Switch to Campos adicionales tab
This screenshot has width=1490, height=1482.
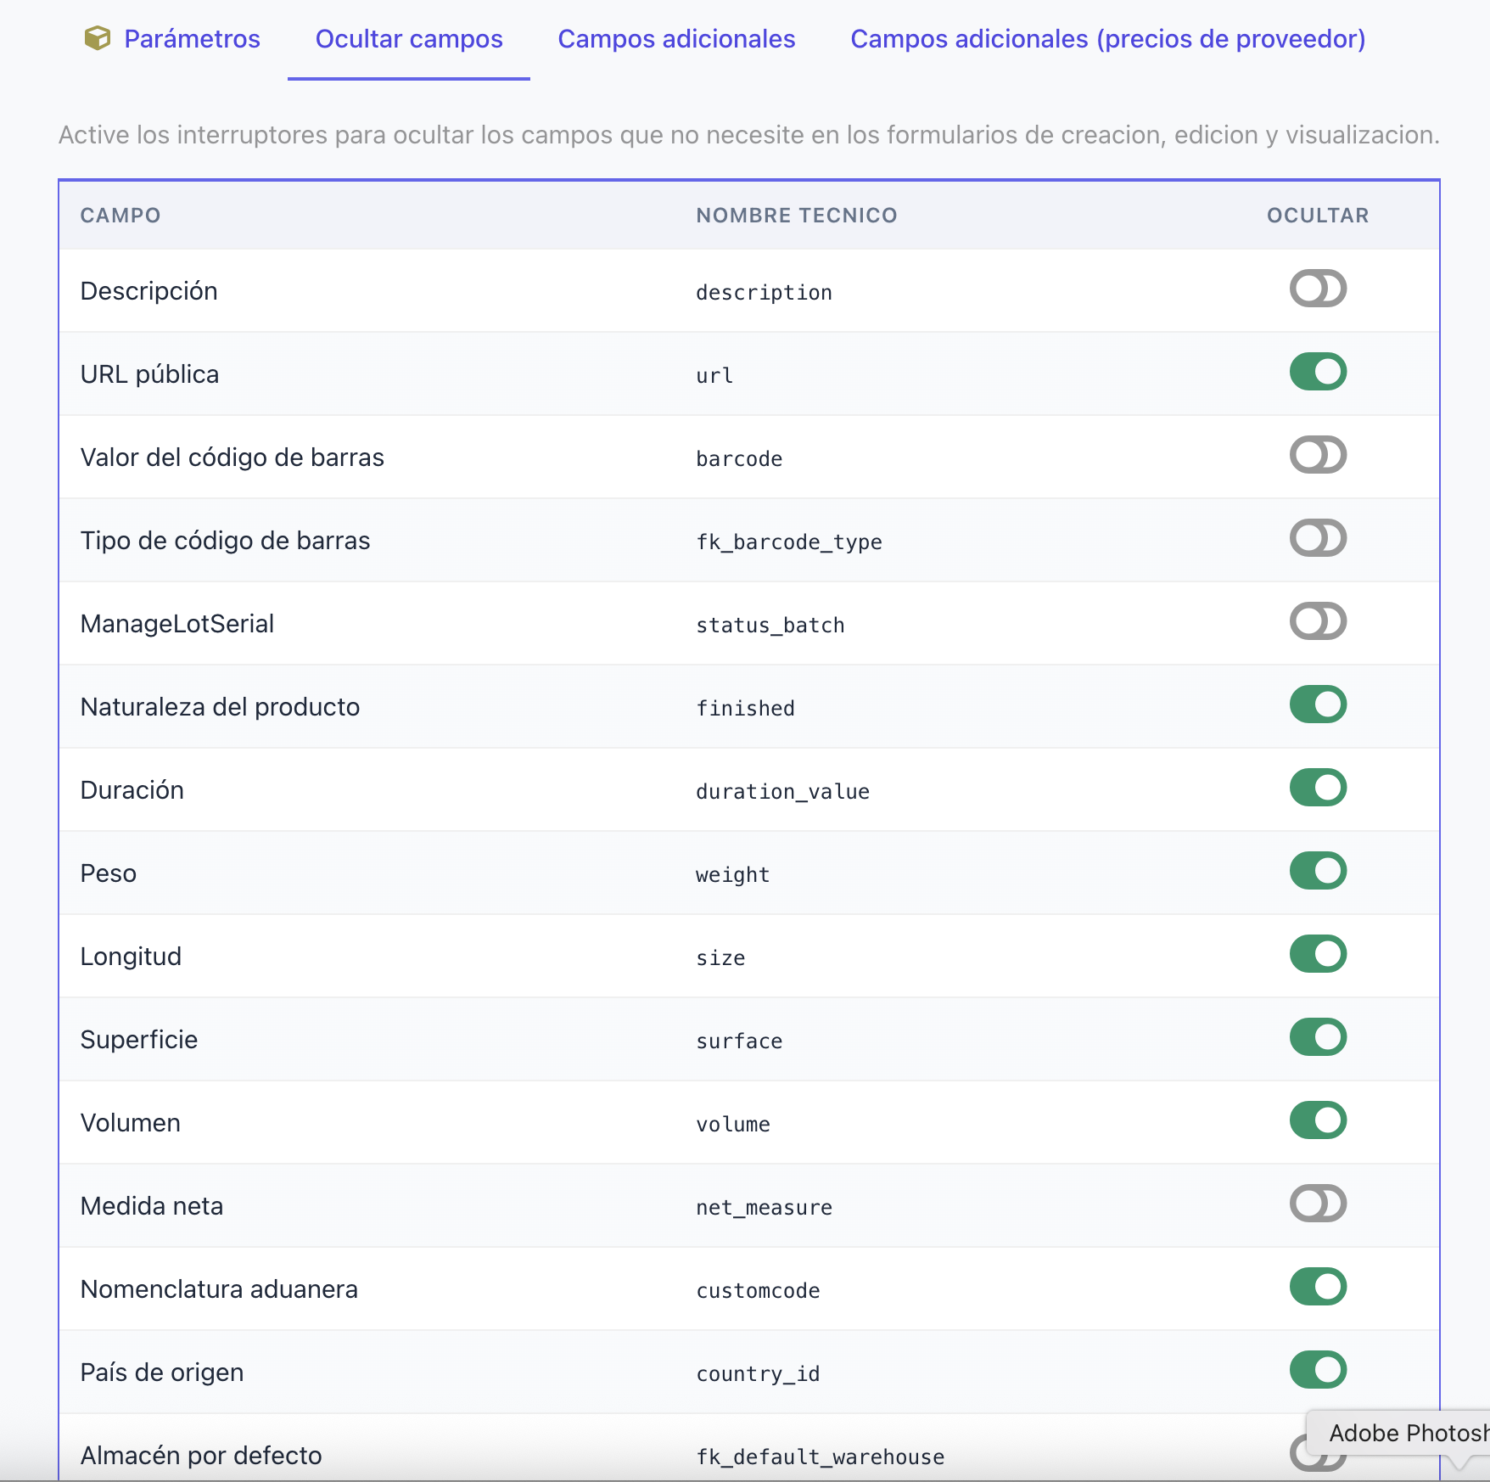pyautogui.click(x=676, y=39)
